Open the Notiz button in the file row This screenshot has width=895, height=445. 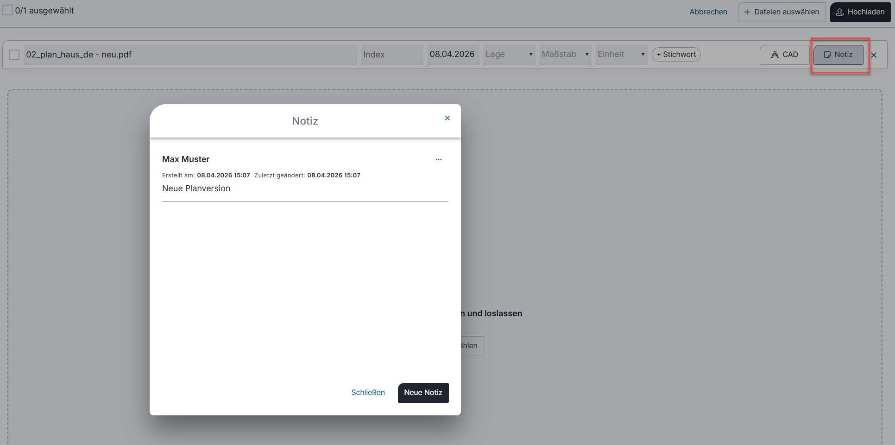(838, 55)
